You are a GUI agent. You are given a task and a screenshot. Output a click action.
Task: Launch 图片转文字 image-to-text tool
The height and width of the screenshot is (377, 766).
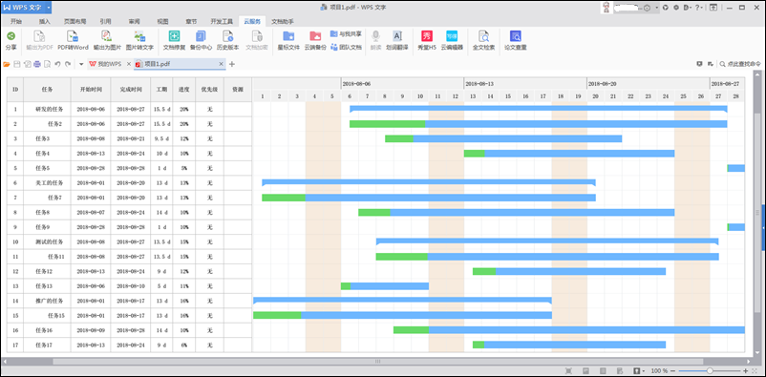(139, 40)
